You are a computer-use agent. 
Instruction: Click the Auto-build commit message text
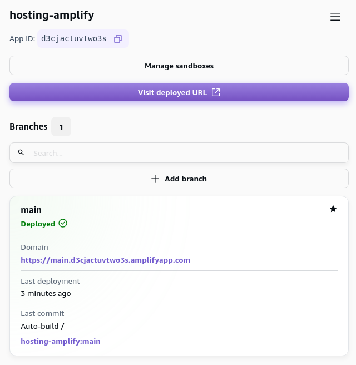pyautogui.click(x=42, y=326)
